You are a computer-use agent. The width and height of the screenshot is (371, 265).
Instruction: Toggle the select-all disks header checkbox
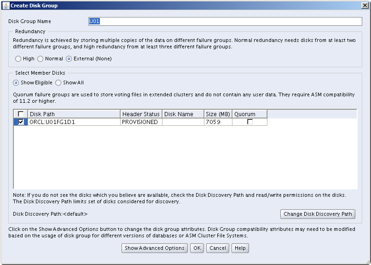coord(21,114)
